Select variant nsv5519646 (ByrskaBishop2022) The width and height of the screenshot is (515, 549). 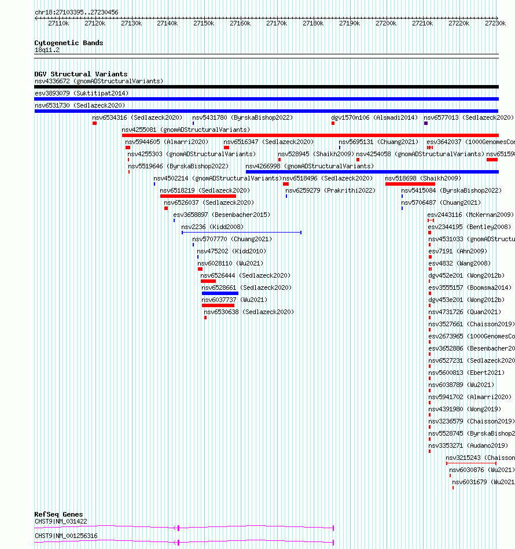click(178, 166)
